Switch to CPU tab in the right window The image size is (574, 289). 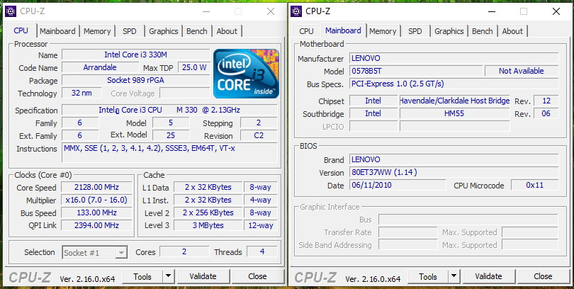(306, 31)
